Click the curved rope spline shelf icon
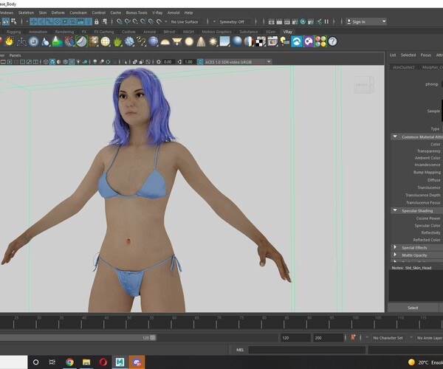 pos(141,42)
